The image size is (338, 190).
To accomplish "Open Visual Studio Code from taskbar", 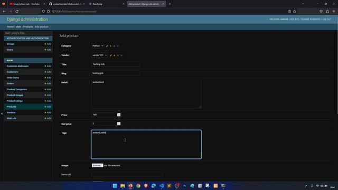I will click(162, 186).
